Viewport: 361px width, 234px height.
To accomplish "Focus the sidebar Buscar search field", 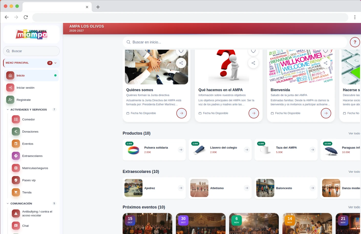I will tap(31, 51).
